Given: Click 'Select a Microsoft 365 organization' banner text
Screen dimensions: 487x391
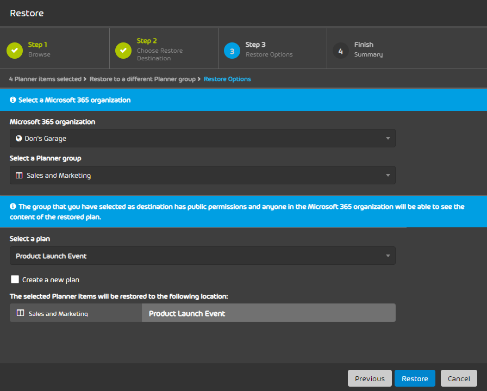Looking at the screenshot, I should click(x=74, y=100).
